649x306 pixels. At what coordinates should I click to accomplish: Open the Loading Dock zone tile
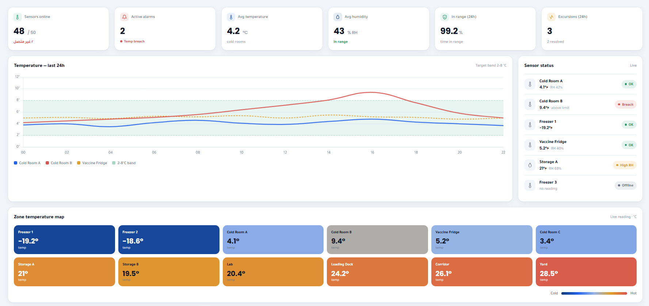pos(377,272)
